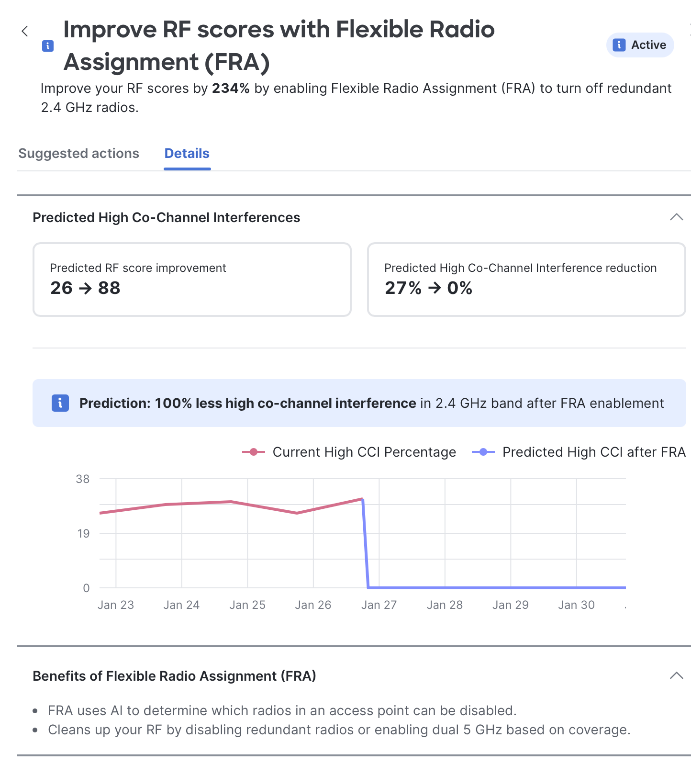Click the Jan 30 axis label

[576, 605]
